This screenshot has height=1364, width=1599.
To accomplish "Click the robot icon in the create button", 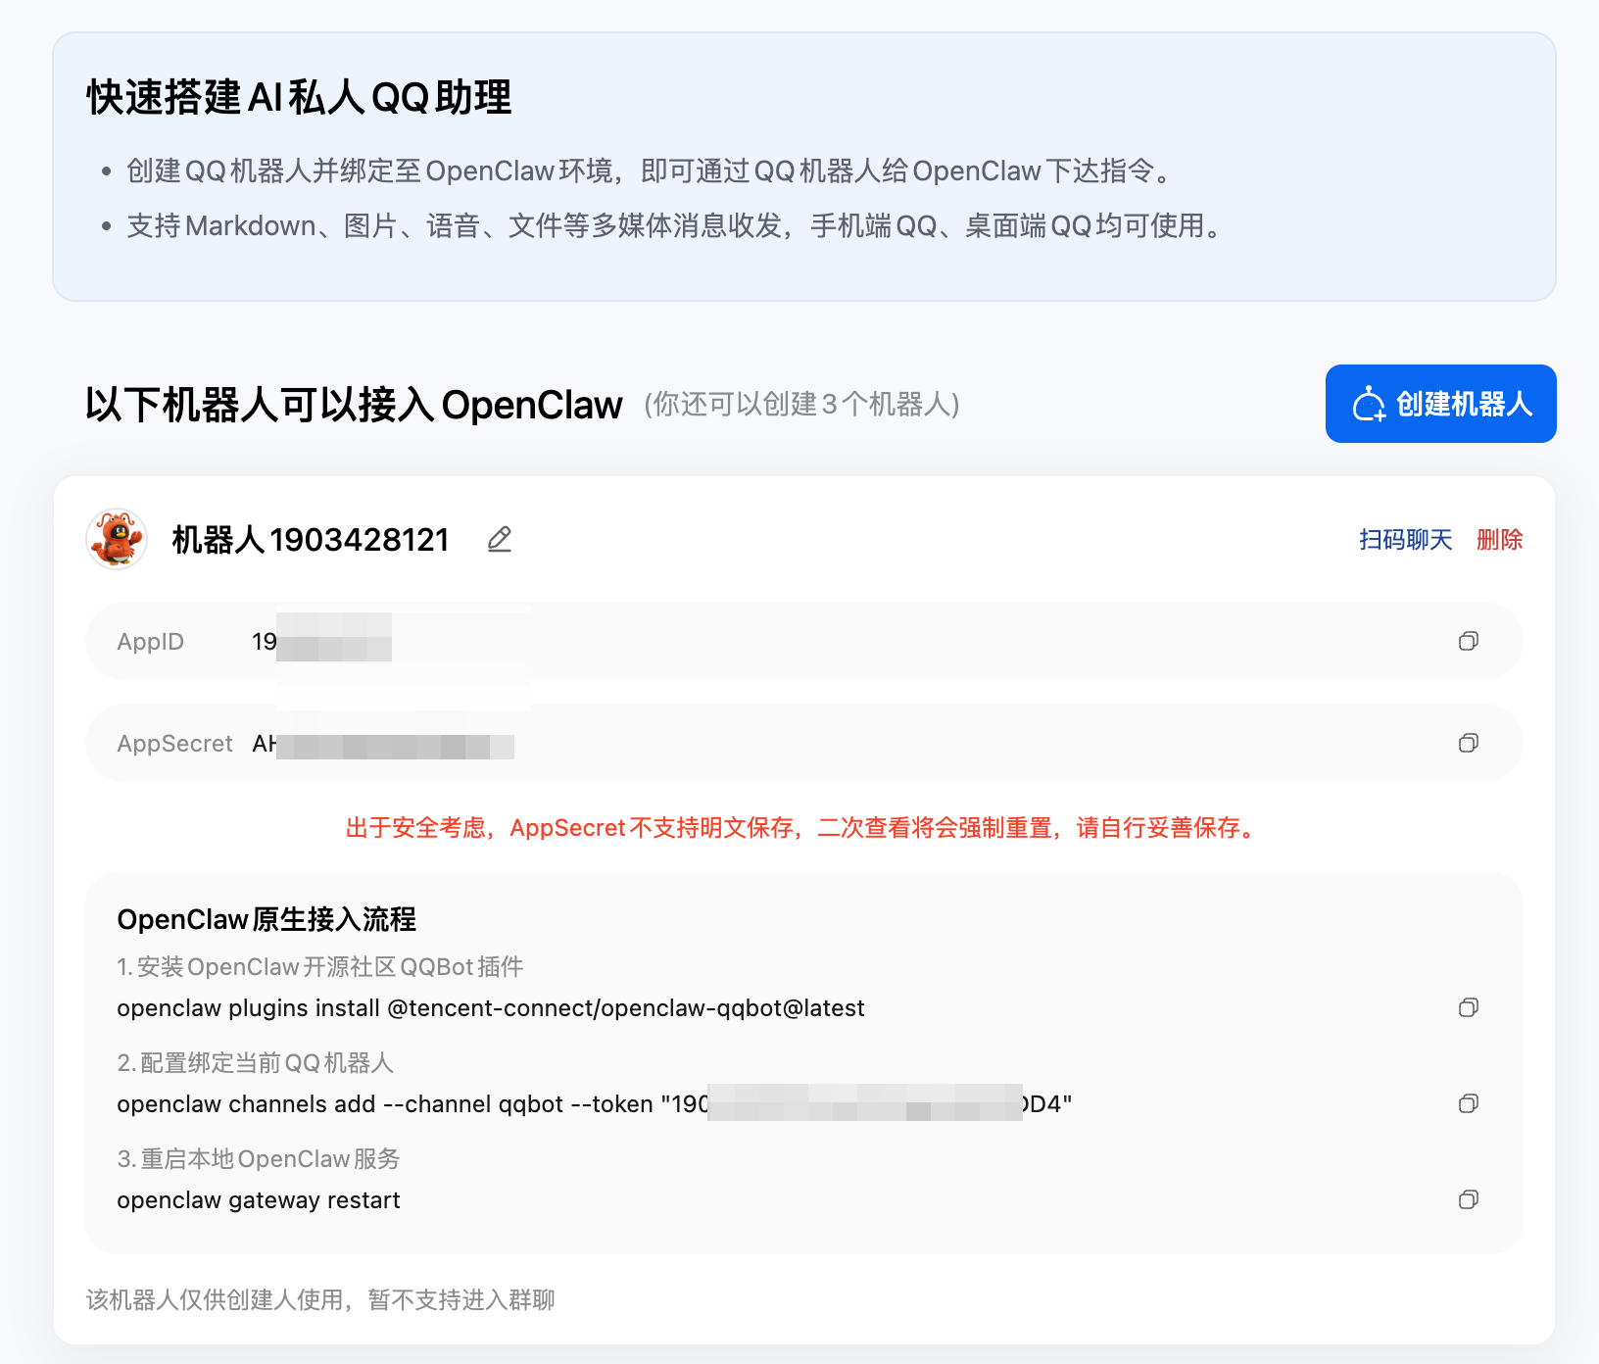I will point(1369,403).
